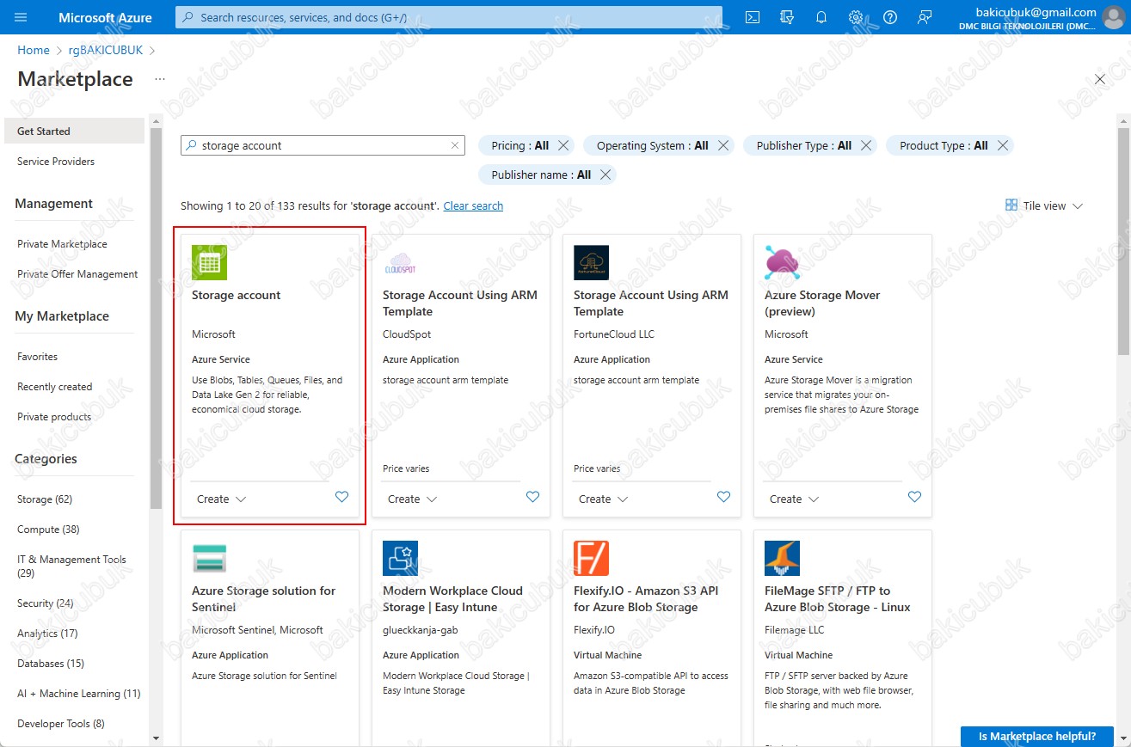Open the Product Type : All filter
The height and width of the screenshot is (747, 1131).
click(x=944, y=145)
